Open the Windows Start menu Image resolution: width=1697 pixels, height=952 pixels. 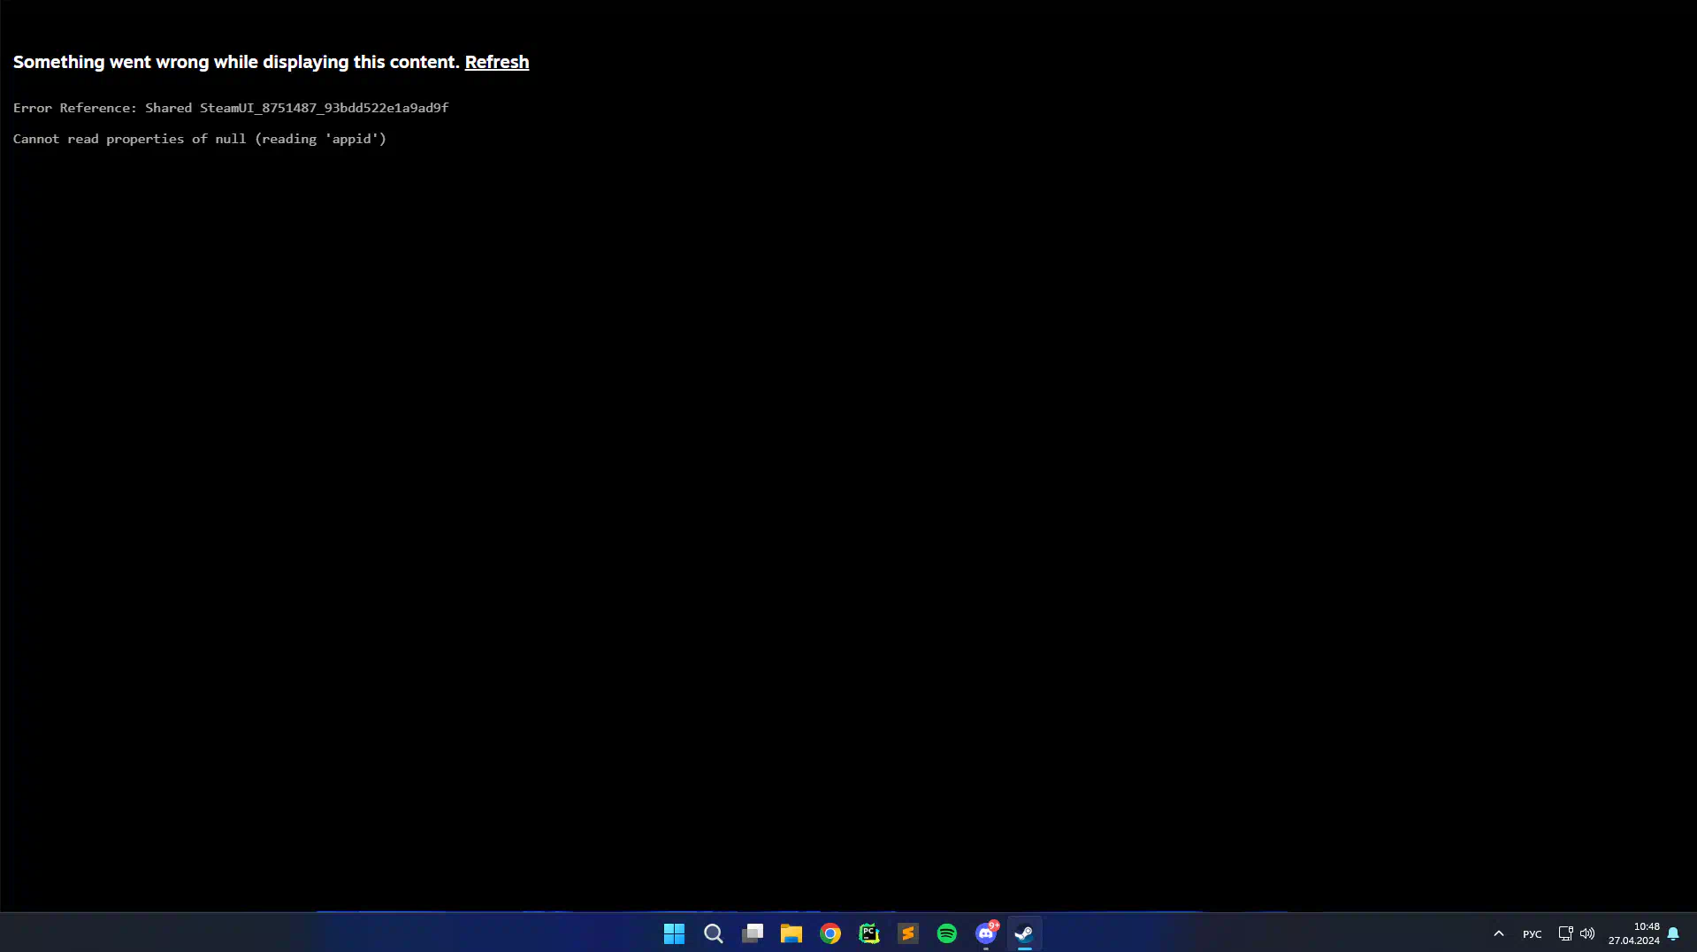(674, 933)
